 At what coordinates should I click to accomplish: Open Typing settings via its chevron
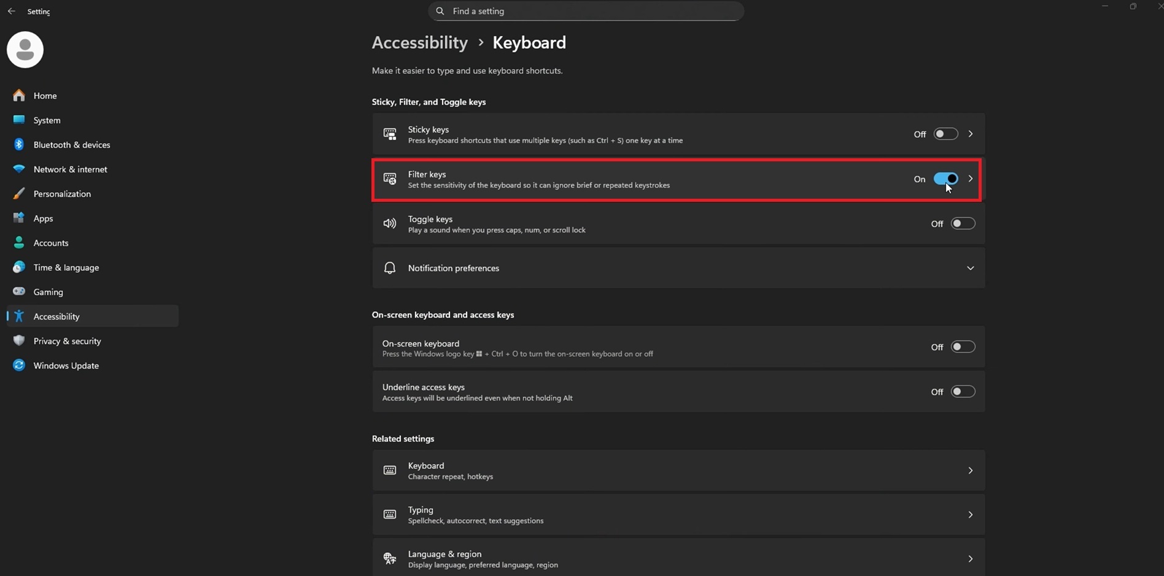point(971,515)
